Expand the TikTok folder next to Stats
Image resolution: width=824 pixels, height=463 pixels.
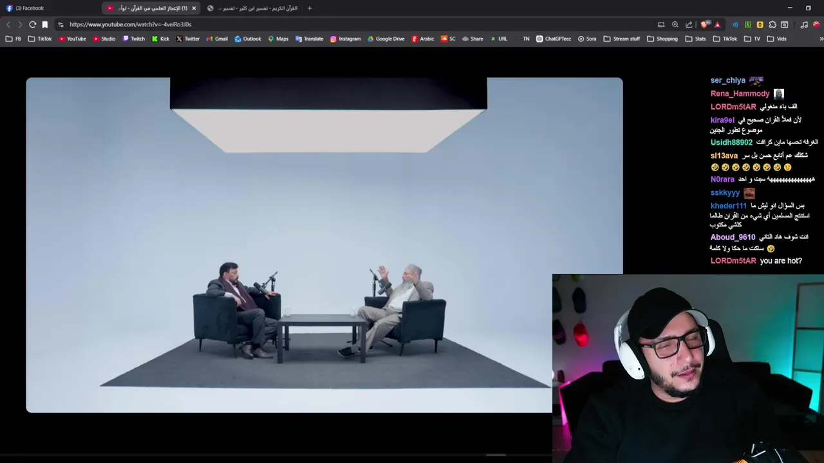click(x=726, y=39)
